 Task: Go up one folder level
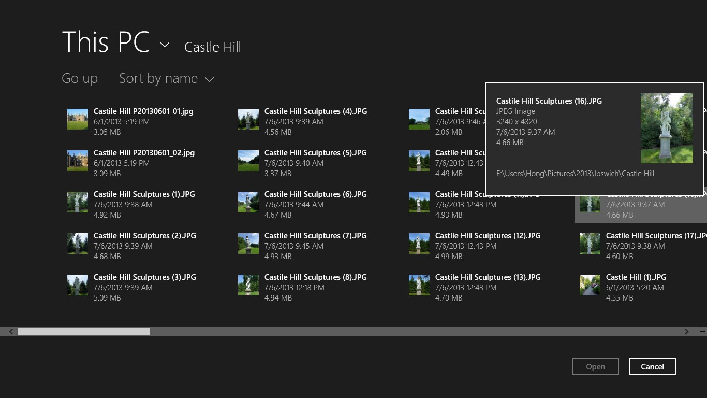pos(80,79)
